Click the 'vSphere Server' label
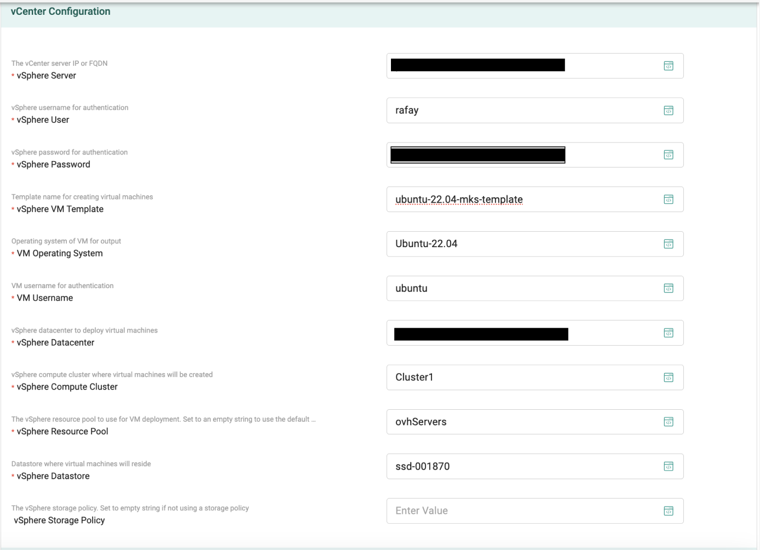 pyautogui.click(x=47, y=76)
